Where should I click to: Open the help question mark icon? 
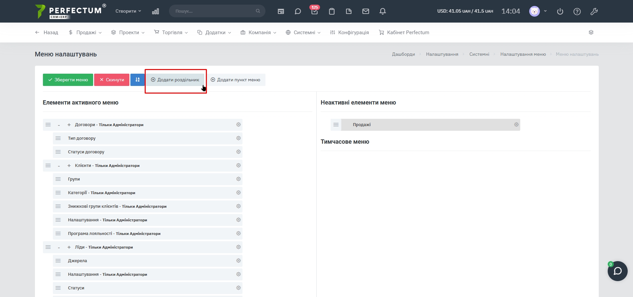(577, 11)
